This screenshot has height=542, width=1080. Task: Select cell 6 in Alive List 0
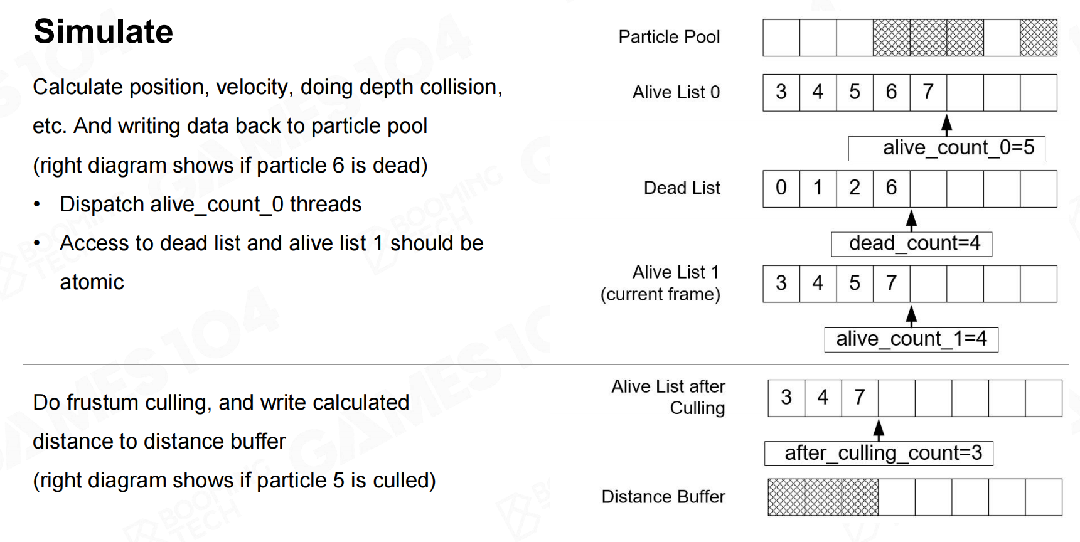click(892, 93)
